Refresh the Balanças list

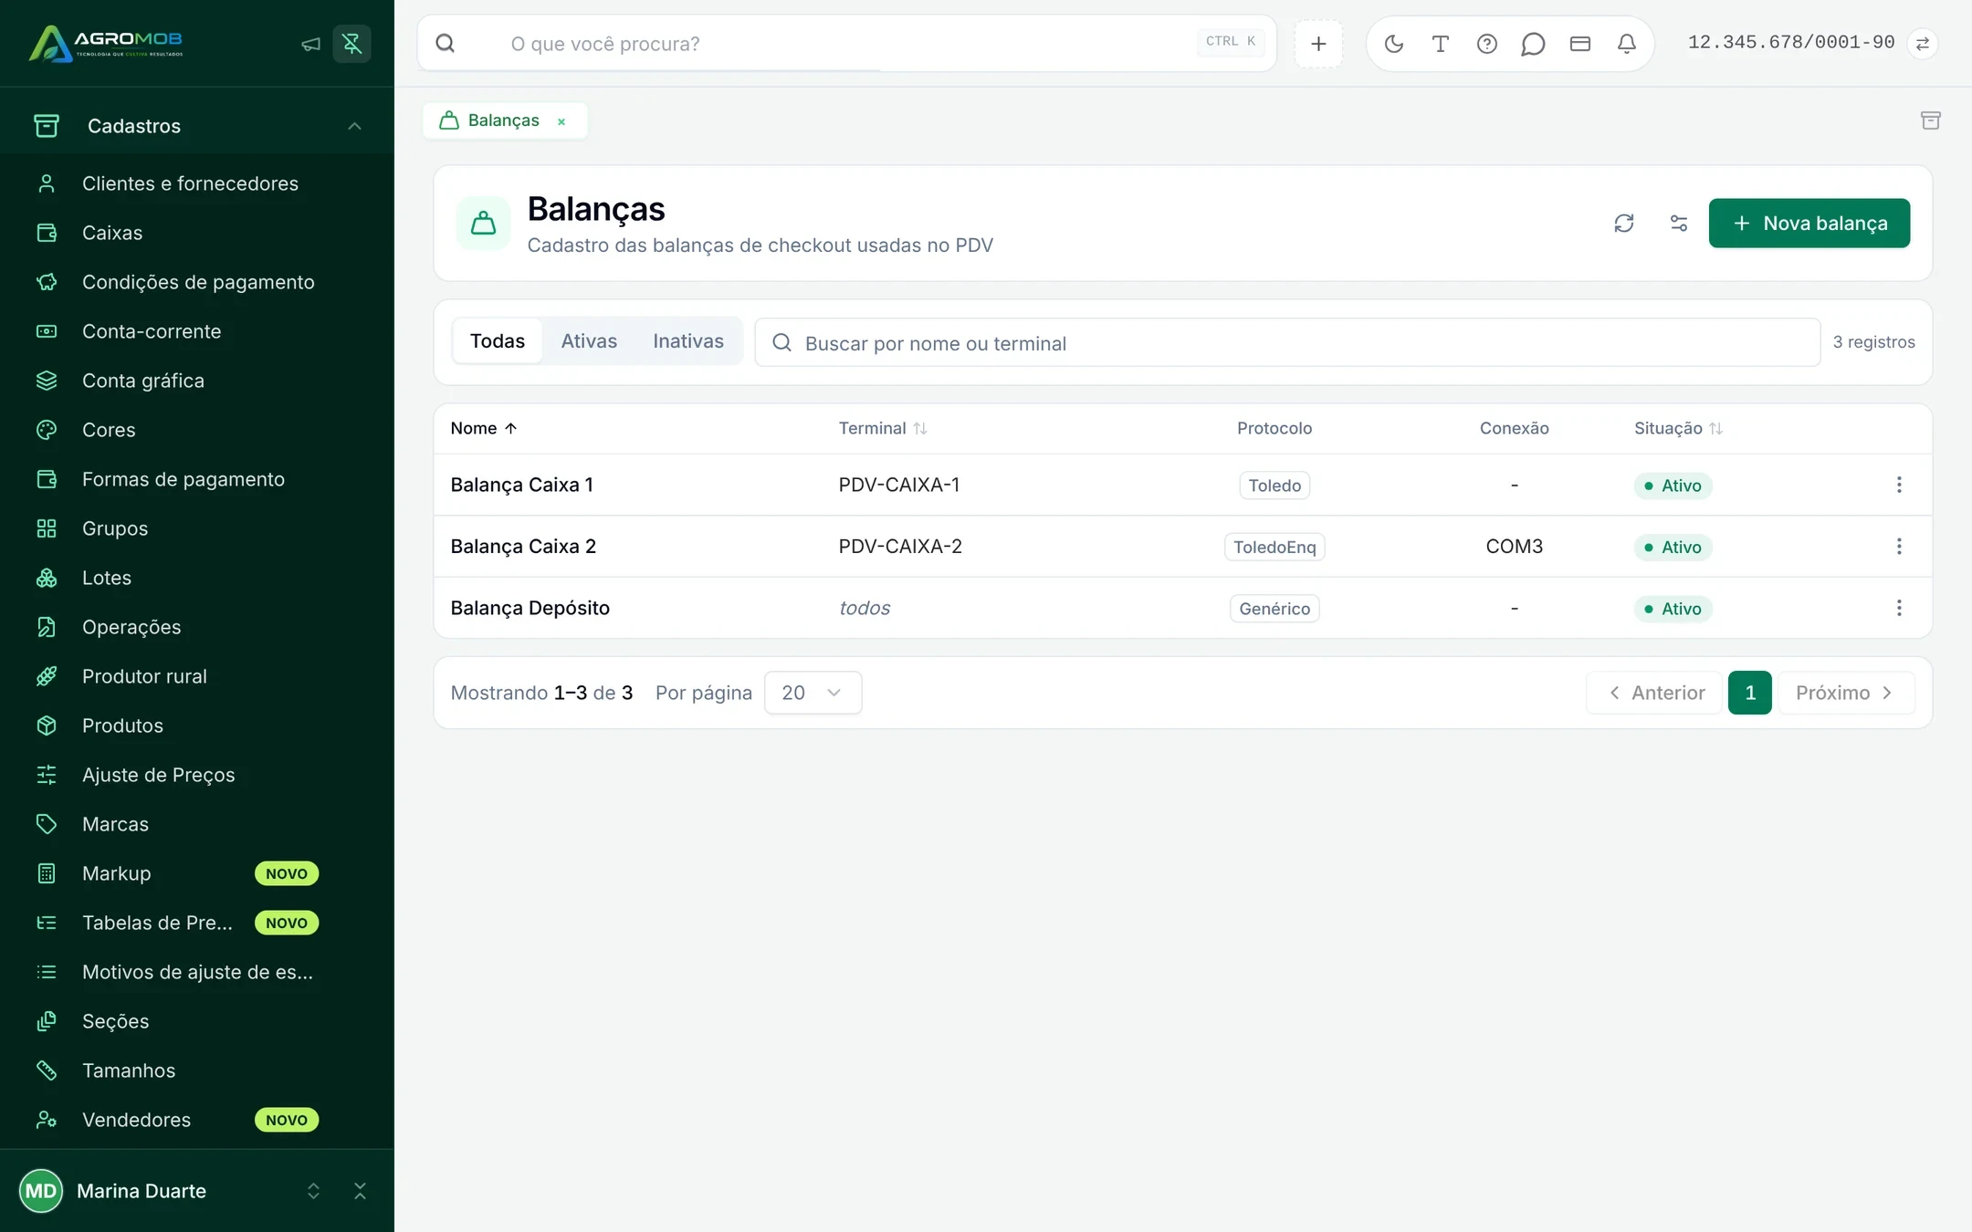click(1623, 223)
